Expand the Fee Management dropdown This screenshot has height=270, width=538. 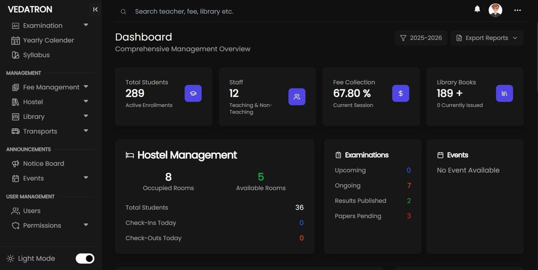tap(86, 87)
